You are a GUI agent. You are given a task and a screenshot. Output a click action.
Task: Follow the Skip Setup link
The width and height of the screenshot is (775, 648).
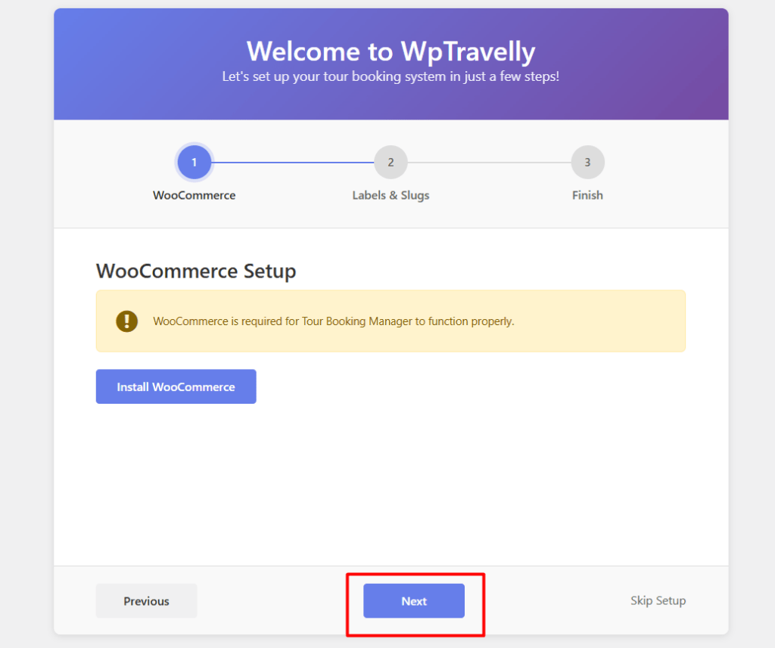(x=658, y=600)
